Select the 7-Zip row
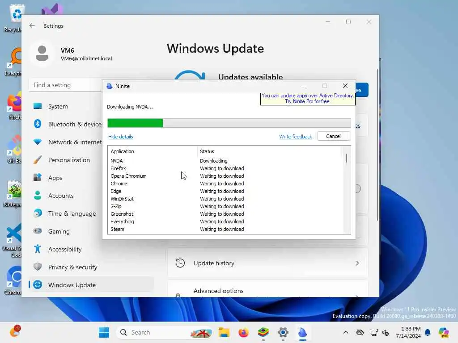Image resolution: width=458 pixels, height=343 pixels. (225, 206)
